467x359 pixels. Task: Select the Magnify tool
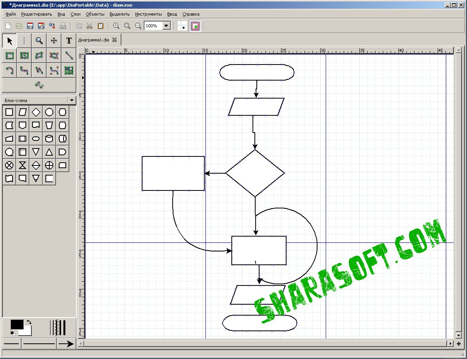(x=39, y=41)
